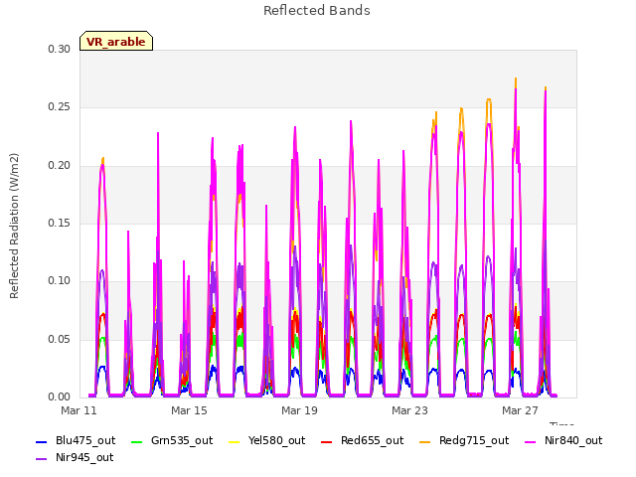The width and height of the screenshot is (636, 477).
Task: Click the Reflected Bands chart title
Action: pyautogui.click(x=317, y=11)
